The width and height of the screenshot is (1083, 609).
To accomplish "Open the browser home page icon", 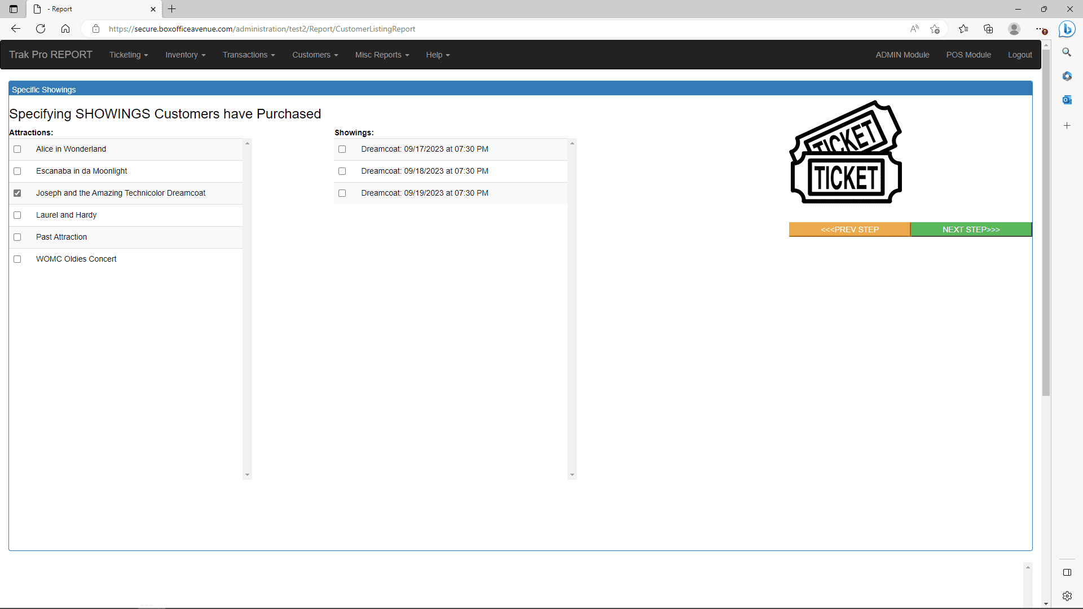I will [x=65, y=29].
